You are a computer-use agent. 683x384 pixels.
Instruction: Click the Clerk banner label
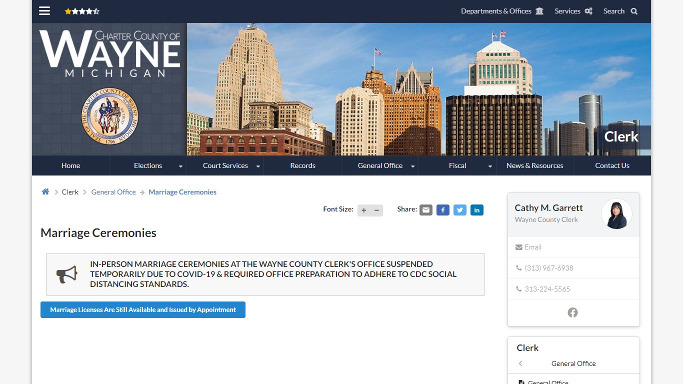(x=621, y=137)
